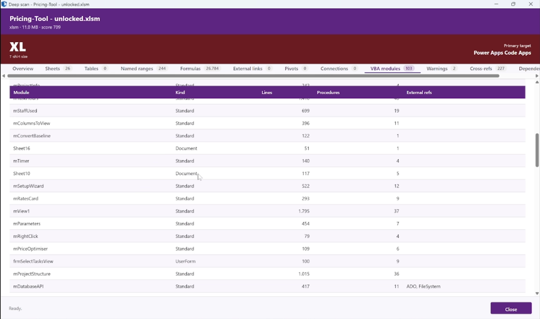Click the ADO, FileSystem external refs cell
This screenshot has height=319, width=540.
423,286
